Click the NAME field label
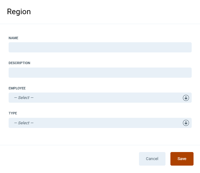Image resolution: width=200 pixels, height=173 pixels. (x=14, y=38)
